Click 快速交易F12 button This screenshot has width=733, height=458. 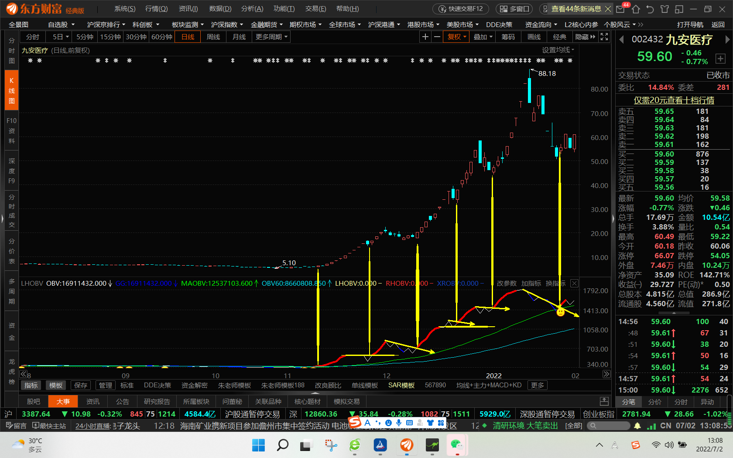pyautogui.click(x=461, y=9)
